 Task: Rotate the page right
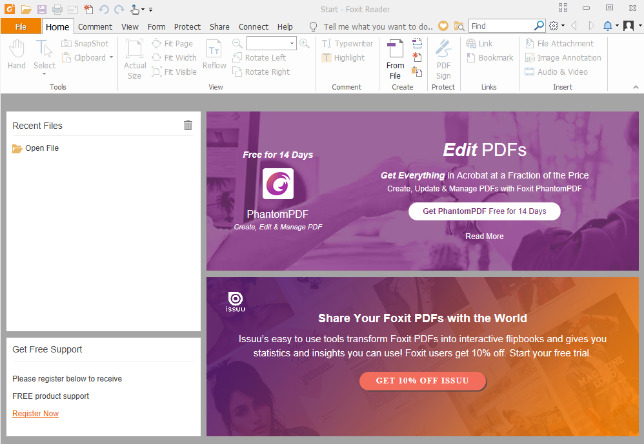pos(261,72)
